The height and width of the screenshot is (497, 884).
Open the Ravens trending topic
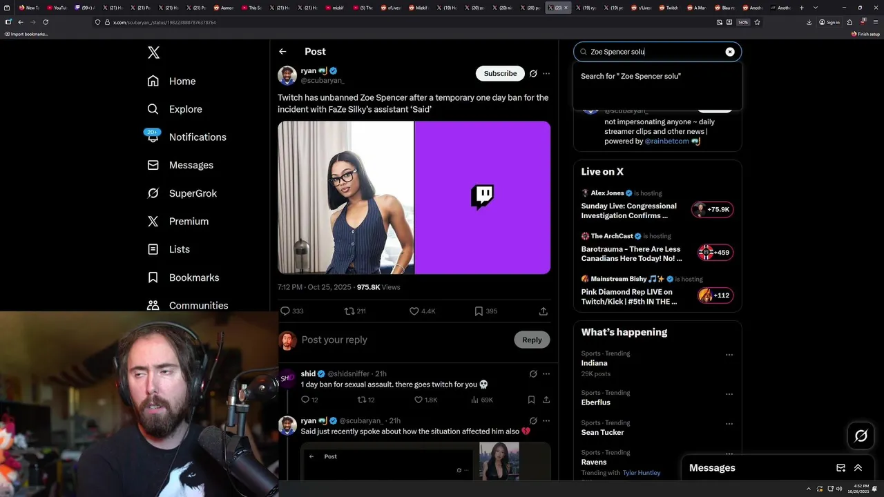tap(594, 462)
